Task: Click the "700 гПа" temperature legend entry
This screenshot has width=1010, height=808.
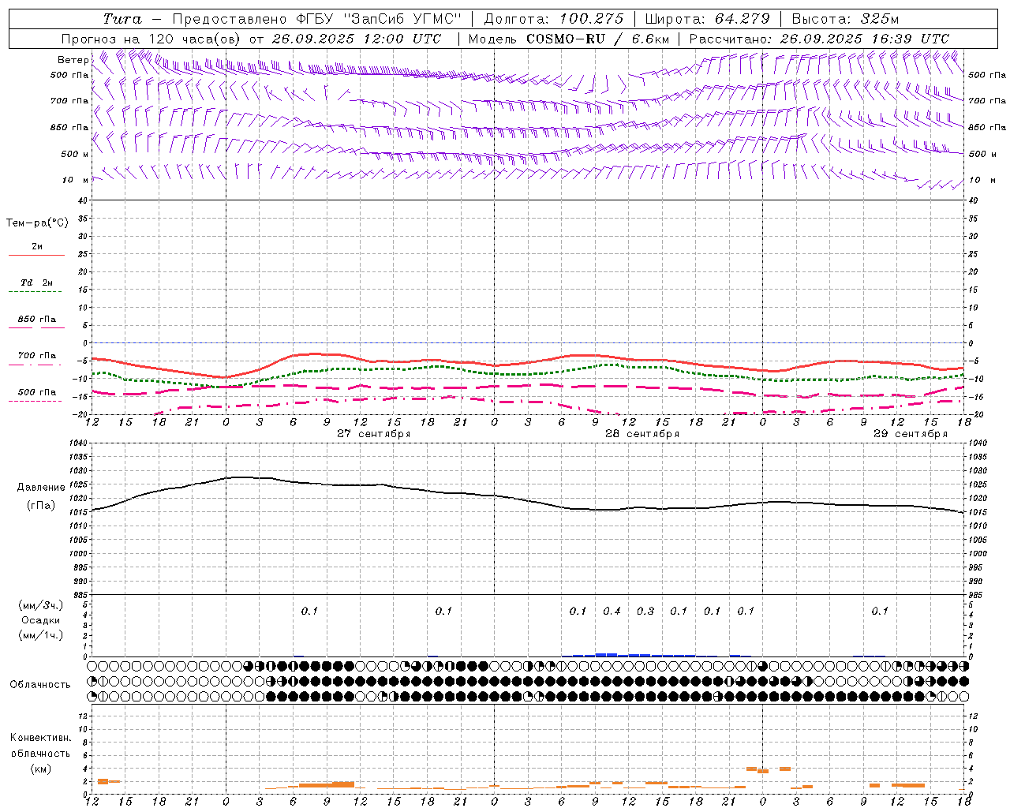Action: click(37, 356)
